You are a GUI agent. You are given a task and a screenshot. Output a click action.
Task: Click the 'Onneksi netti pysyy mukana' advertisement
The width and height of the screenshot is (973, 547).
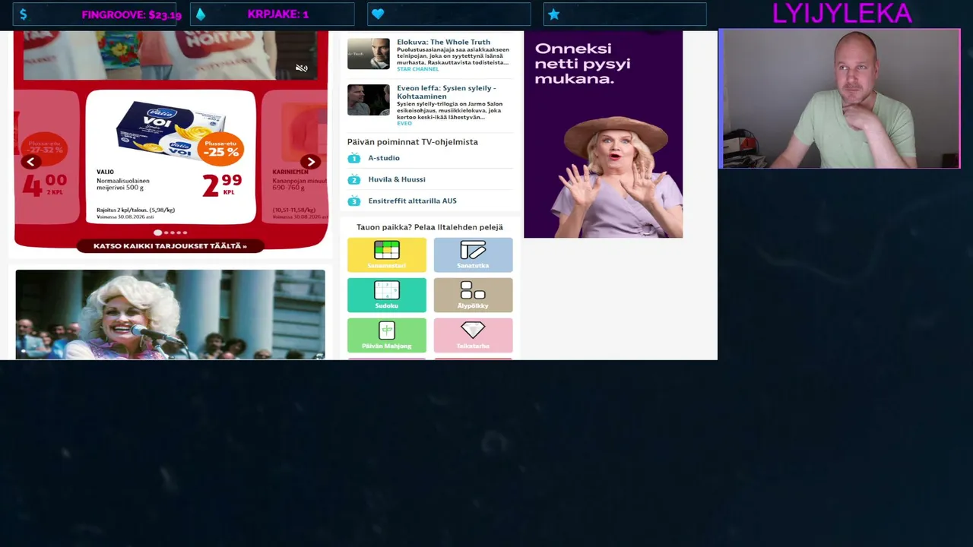[603, 134]
